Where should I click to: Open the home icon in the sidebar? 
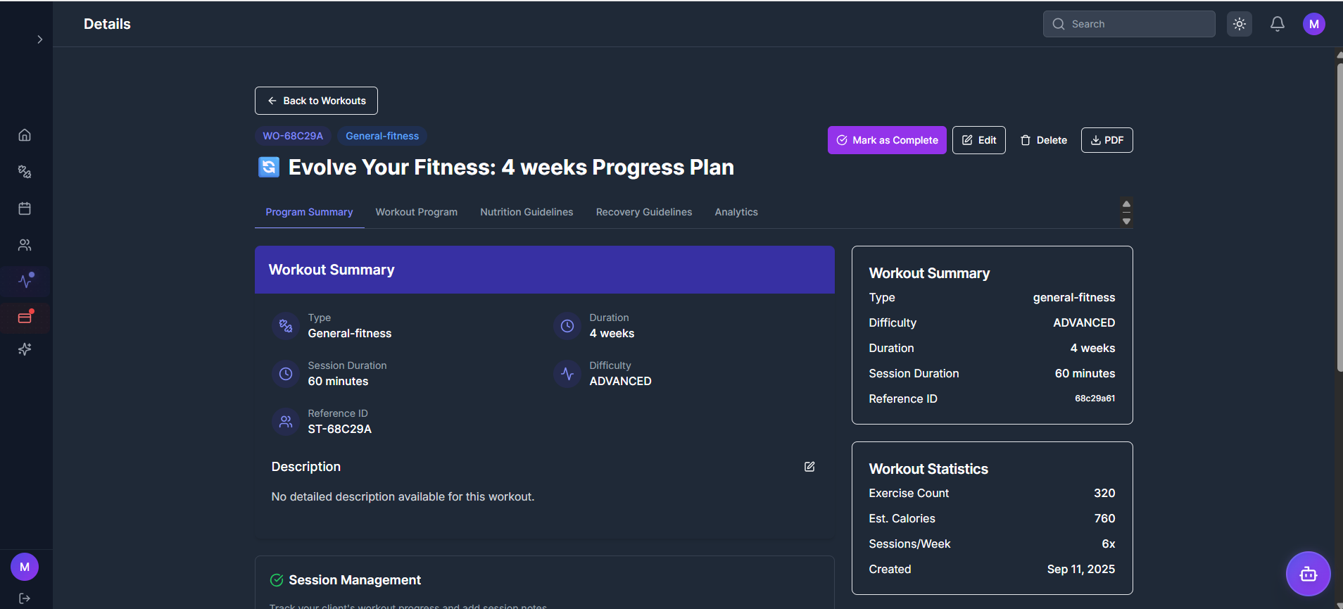pyautogui.click(x=25, y=135)
